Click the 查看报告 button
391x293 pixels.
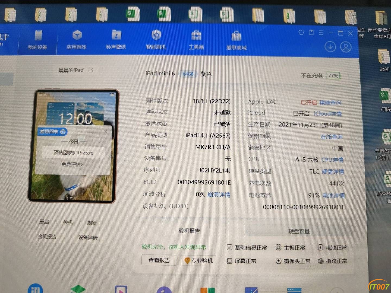(159, 260)
